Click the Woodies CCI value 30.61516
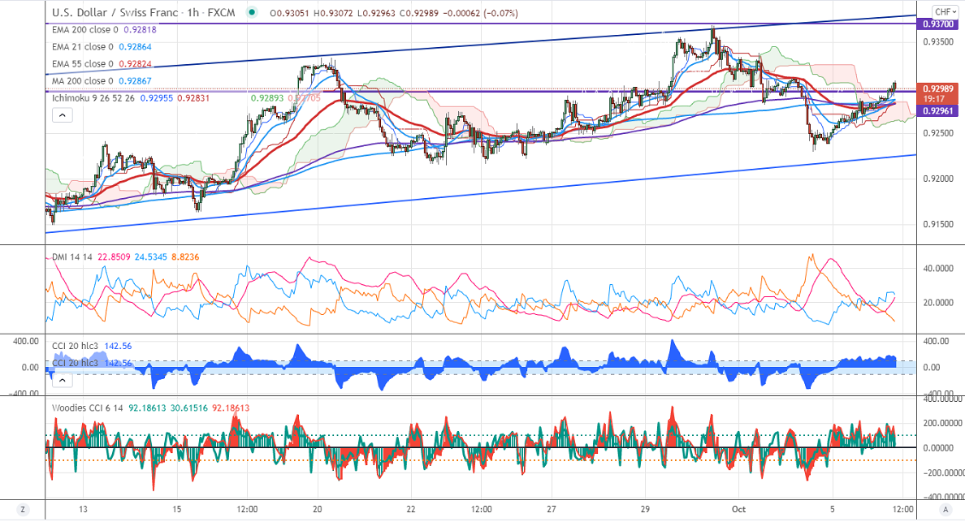 point(189,408)
